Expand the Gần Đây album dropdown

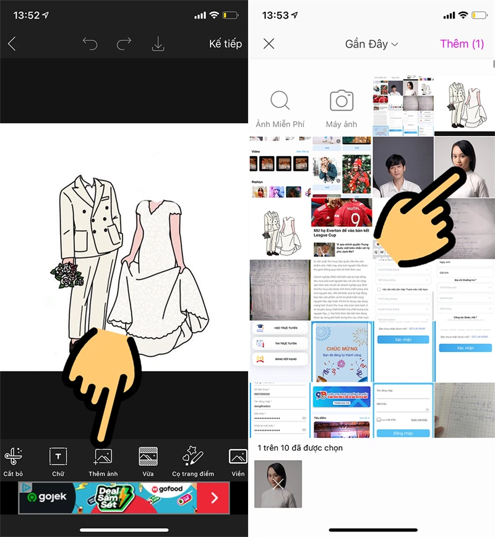(x=371, y=44)
